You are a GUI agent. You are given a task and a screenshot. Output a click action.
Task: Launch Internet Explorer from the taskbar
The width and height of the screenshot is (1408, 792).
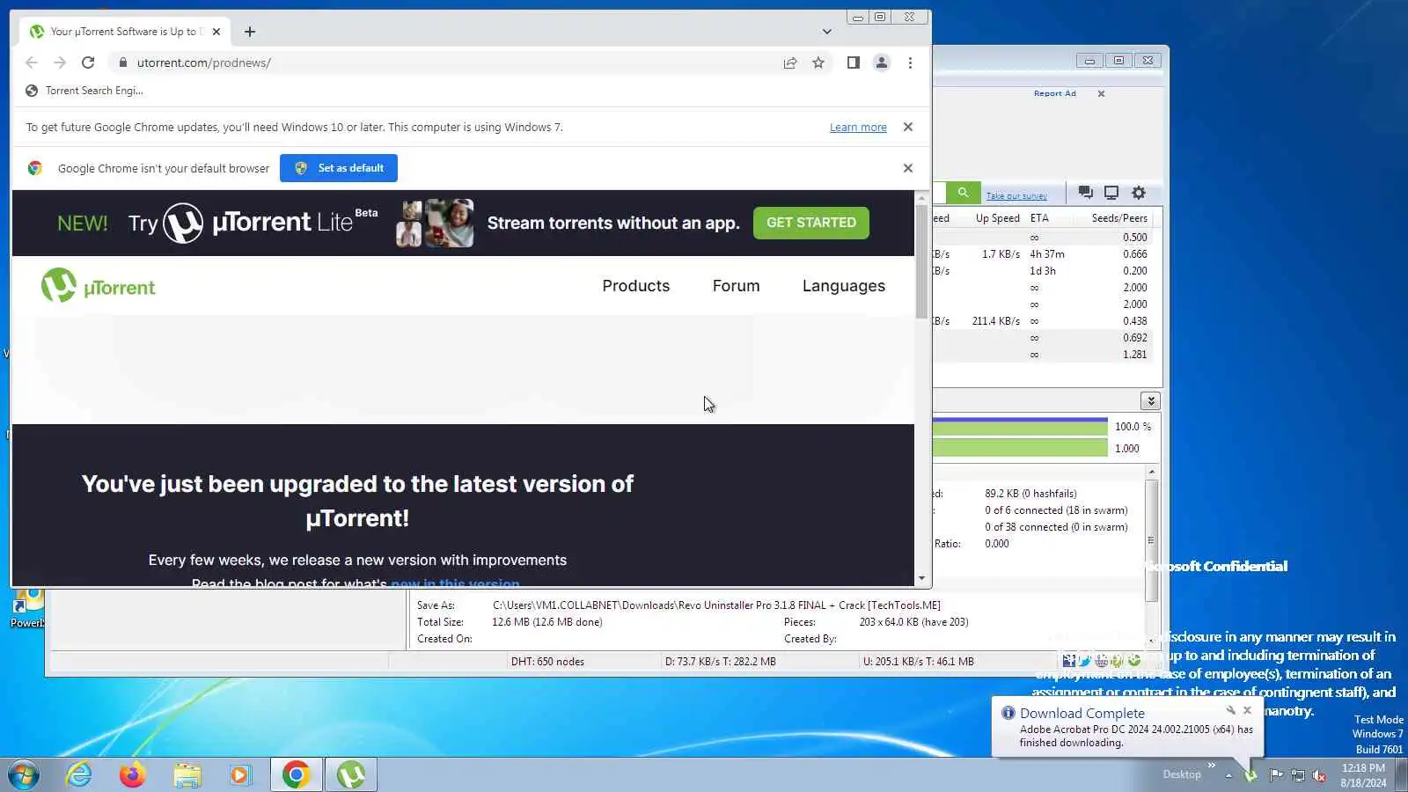79,775
